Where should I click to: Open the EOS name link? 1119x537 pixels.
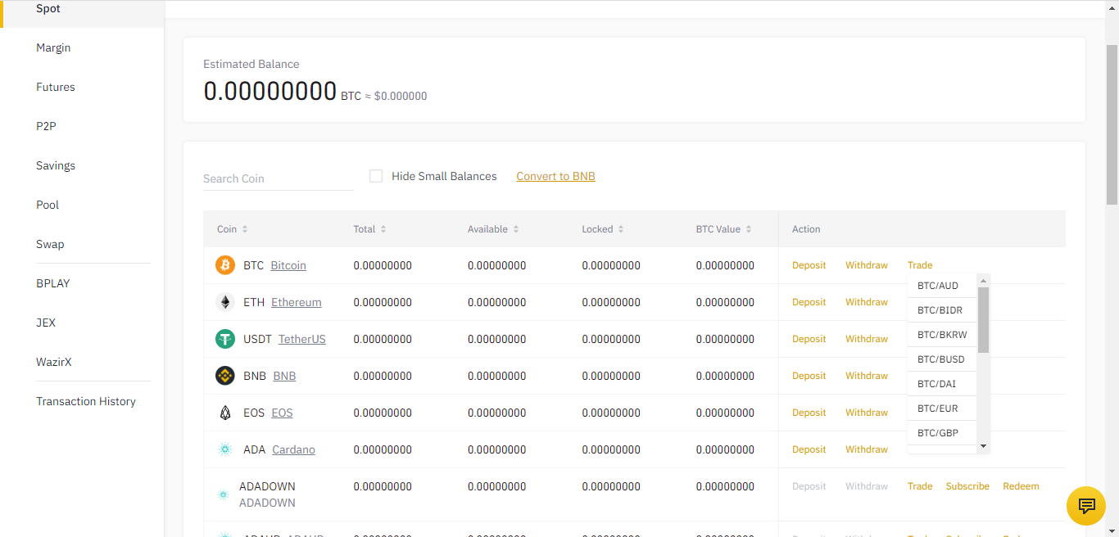282,413
